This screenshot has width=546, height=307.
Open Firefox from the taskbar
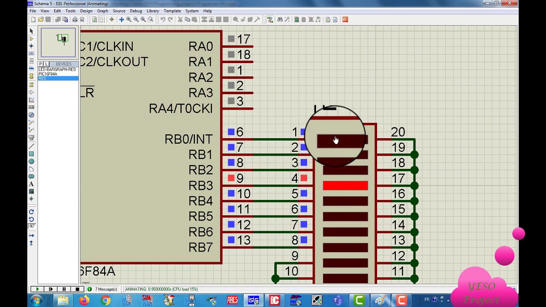coord(84,300)
